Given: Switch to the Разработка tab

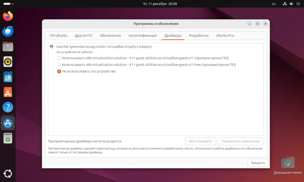Looking at the screenshot, I should (199, 36).
